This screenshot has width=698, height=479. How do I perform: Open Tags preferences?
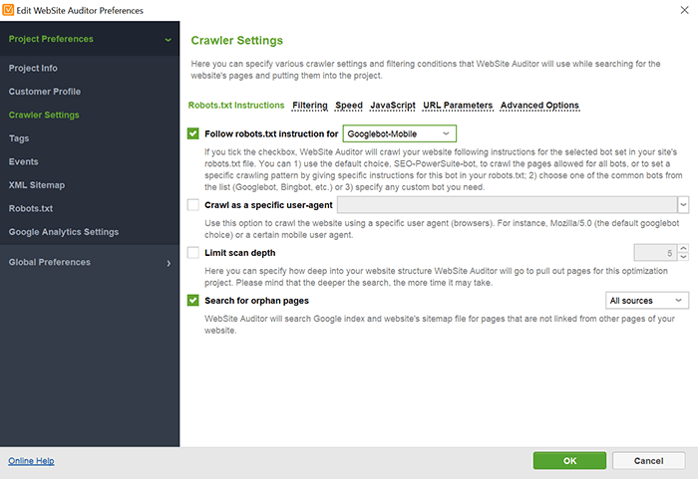[x=19, y=138]
